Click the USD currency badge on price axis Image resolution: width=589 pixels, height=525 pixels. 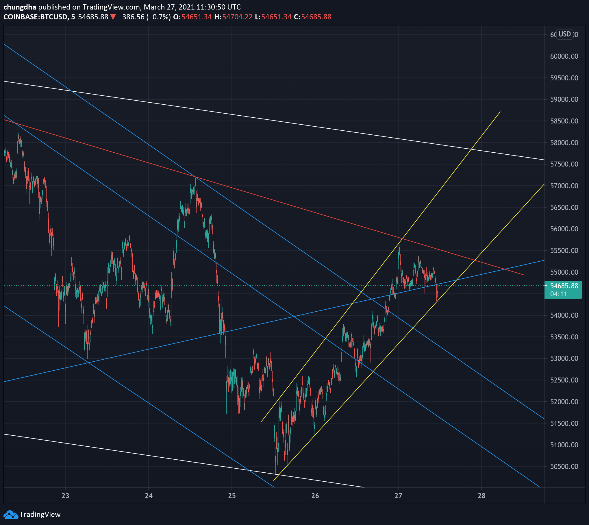pyautogui.click(x=564, y=34)
